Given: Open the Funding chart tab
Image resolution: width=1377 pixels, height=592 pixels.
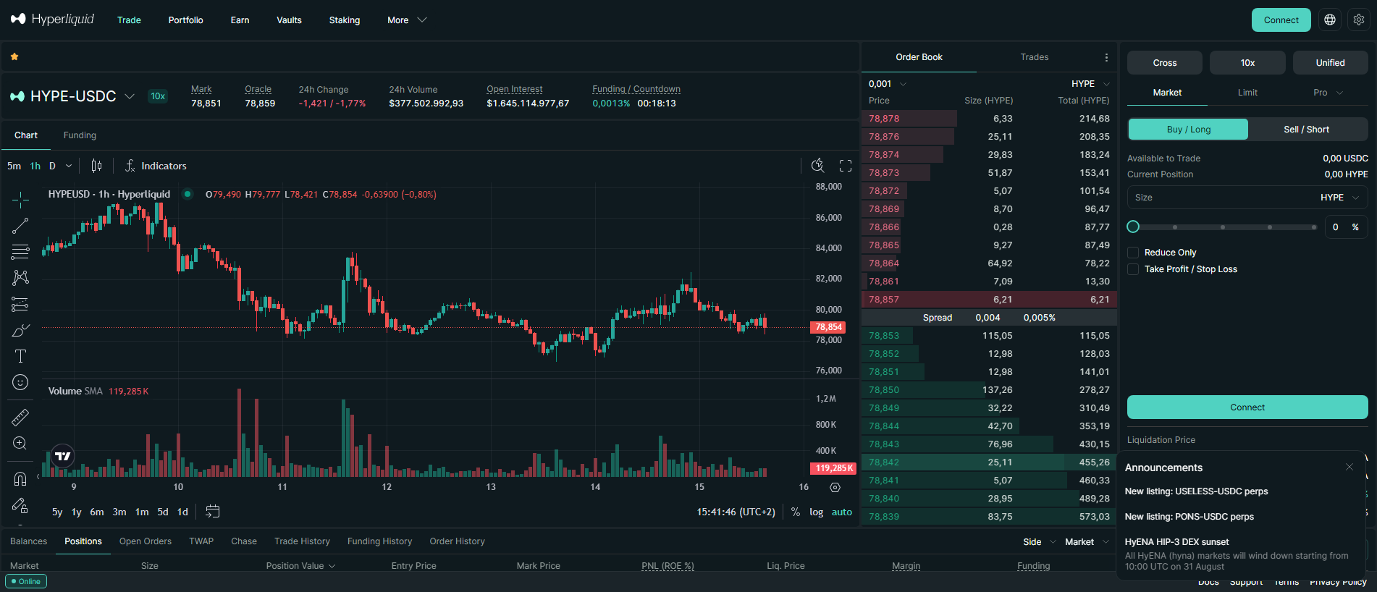Looking at the screenshot, I should 80,135.
